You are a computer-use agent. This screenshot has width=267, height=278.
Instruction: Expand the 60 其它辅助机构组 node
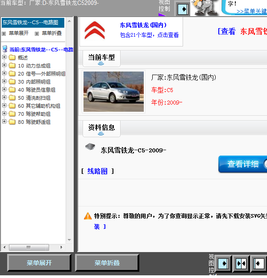pos(4,105)
